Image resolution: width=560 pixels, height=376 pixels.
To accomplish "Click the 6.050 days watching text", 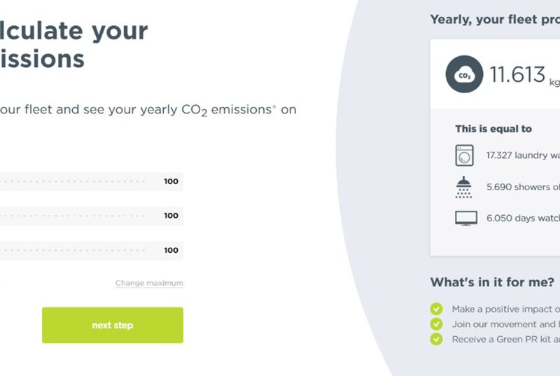I will (523, 218).
